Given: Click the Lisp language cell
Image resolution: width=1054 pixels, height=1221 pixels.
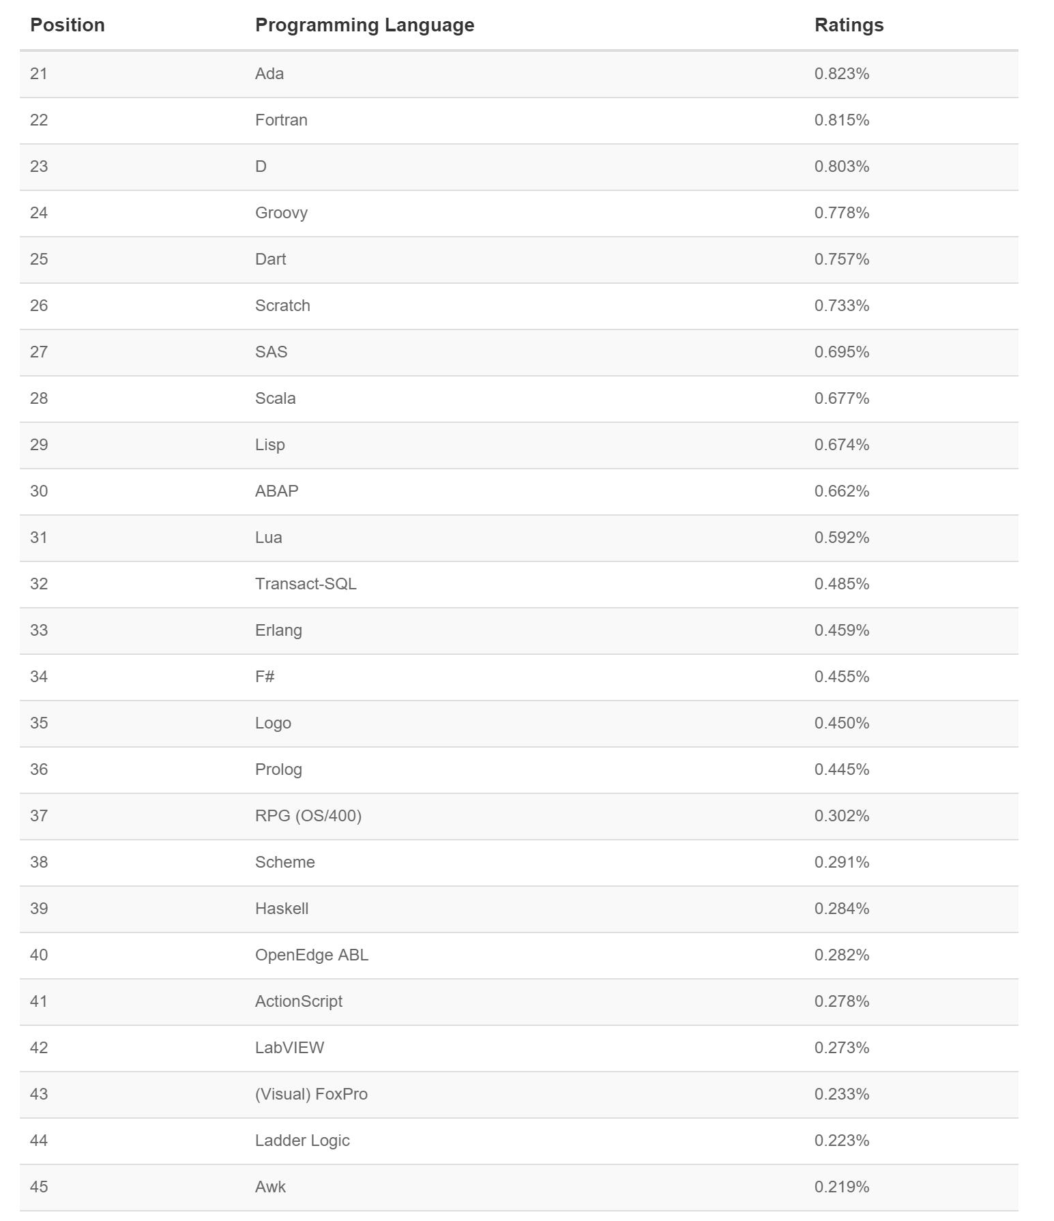Looking at the screenshot, I should coord(269,445).
